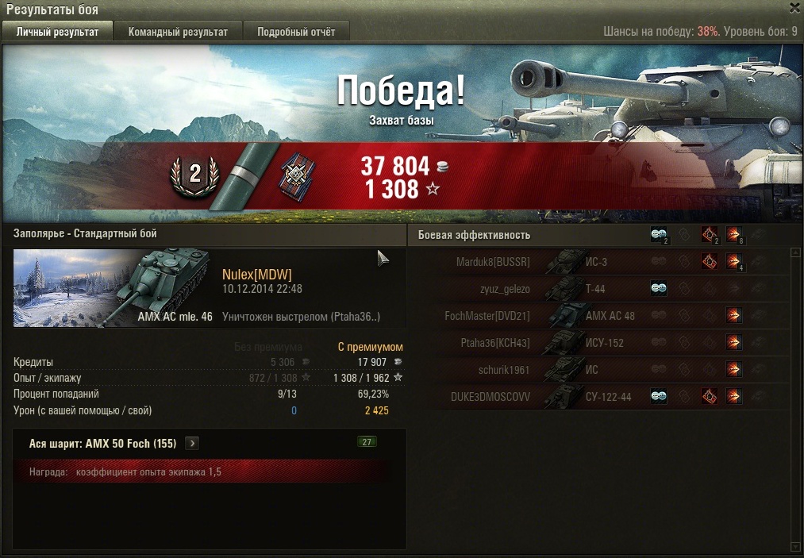Screen dimensions: 804x558
Task: Click the damage dealt icon in the header row
Action: coord(734,235)
